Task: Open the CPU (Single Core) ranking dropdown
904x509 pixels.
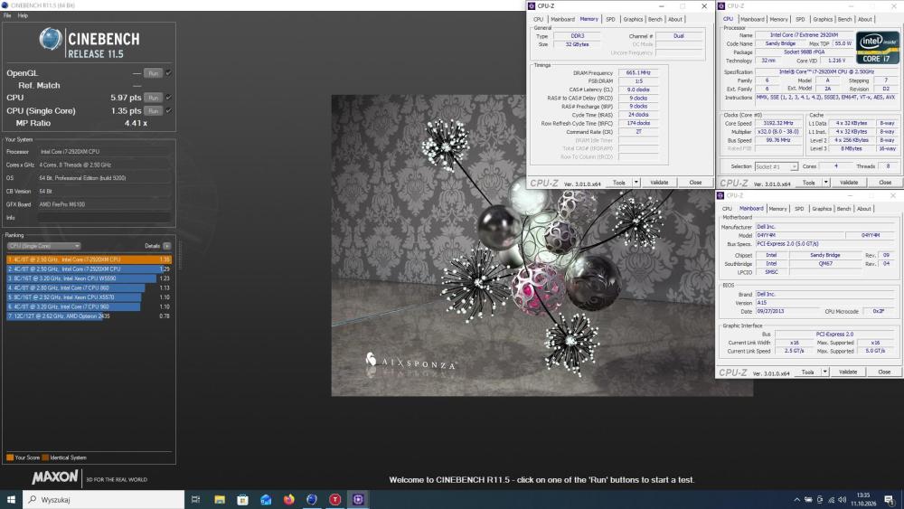Action: 43,246
